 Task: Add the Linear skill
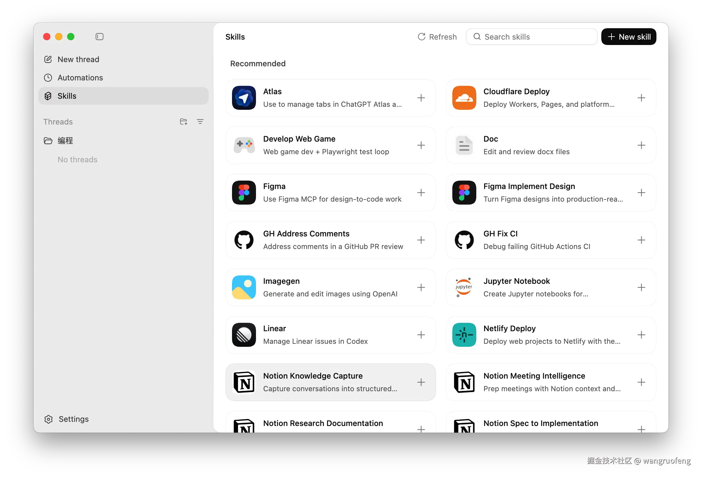421,334
